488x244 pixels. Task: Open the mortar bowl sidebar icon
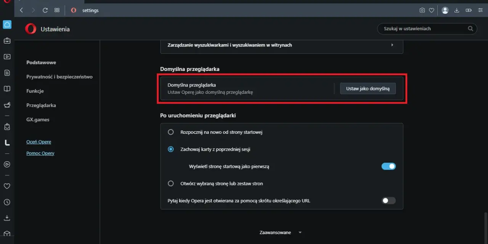pos(7,104)
